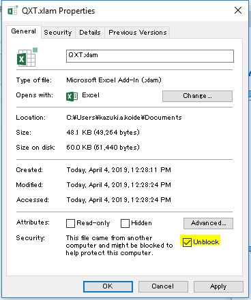
Task: Click the Excel icon beside Opens with
Action: (x=72, y=97)
